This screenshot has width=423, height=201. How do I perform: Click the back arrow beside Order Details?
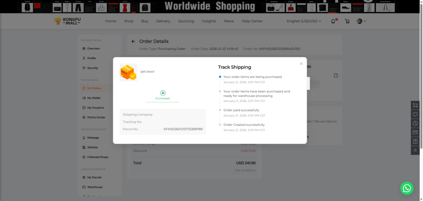click(x=133, y=41)
